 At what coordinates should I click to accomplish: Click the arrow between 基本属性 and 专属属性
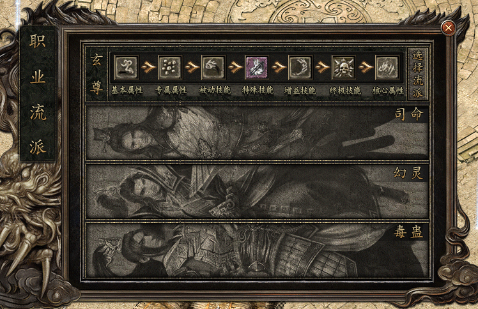148,67
